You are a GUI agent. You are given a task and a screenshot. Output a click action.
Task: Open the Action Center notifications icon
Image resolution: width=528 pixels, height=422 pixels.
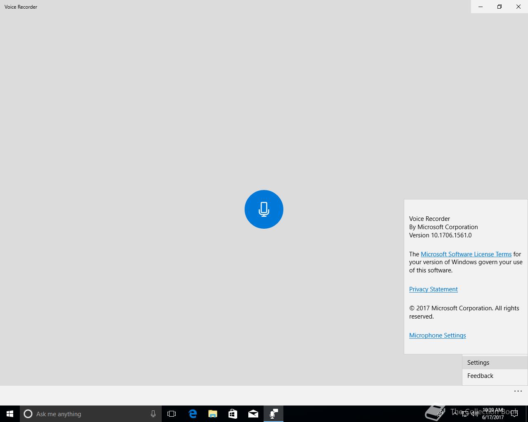514,414
